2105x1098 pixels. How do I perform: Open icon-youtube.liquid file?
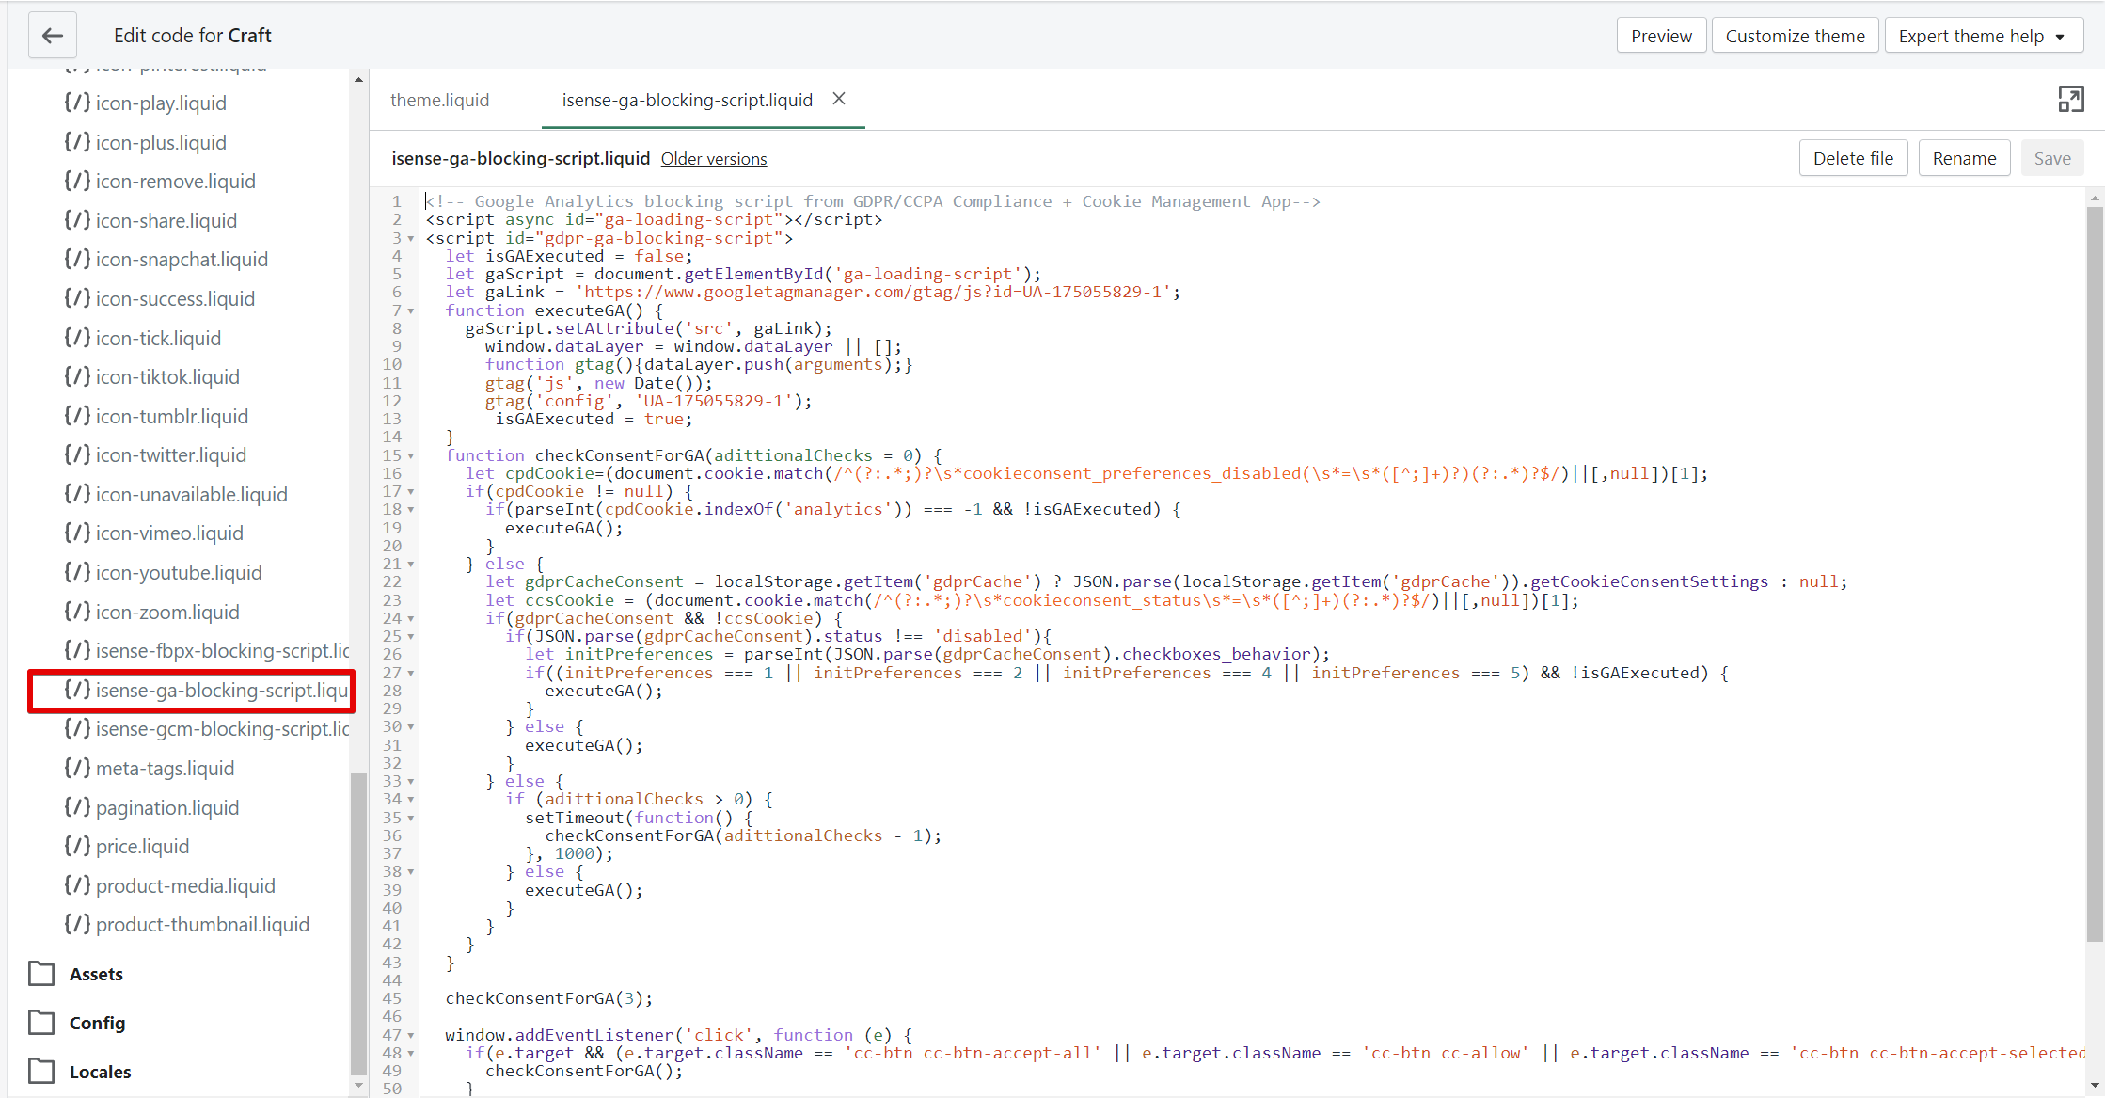[x=164, y=573]
